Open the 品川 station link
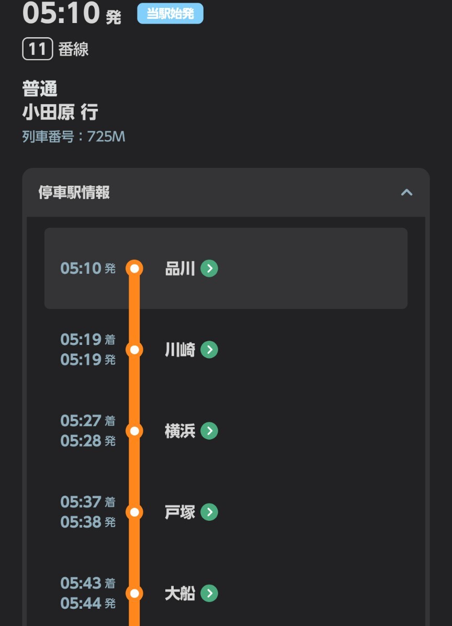Image resolution: width=452 pixels, height=626 pixels. pyautogui.click(x=180, y=269)
